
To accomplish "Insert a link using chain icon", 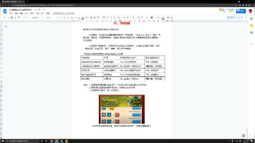I will click(x=91, y=18).
